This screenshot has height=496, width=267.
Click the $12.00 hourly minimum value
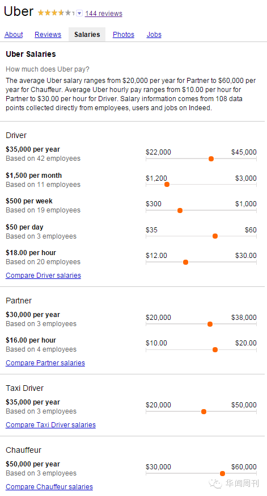(156, 256)
